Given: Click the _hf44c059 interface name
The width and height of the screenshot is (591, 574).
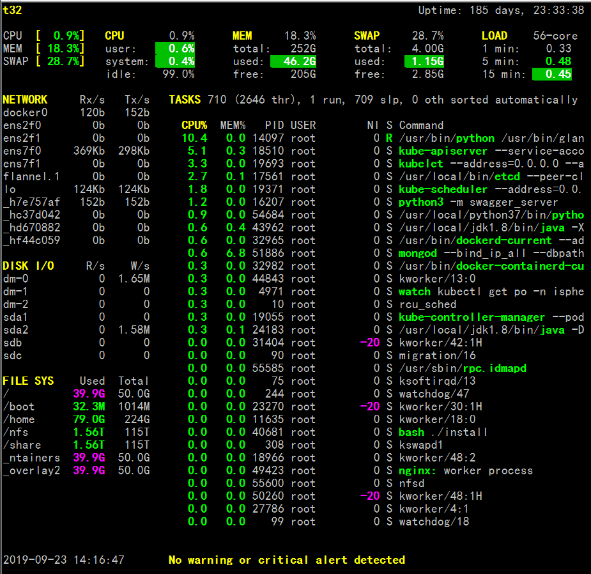Looking at the screenshot, I should pyautogui.click(x=32, y=240).
